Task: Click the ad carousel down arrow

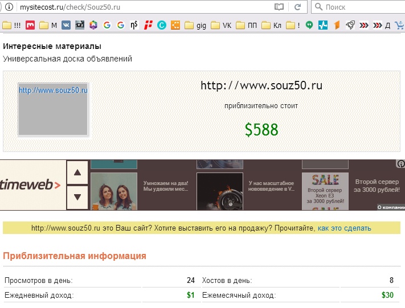Action: 77,197
